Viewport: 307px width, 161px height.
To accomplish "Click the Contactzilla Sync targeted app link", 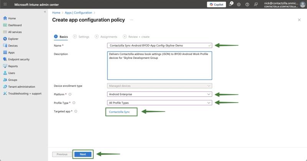I will point(119,112).
